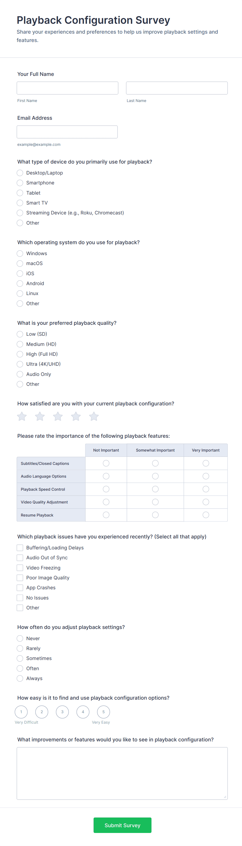Pick ease rating 5 Very Easy
The image size is (242, 846).
(104, 712)
